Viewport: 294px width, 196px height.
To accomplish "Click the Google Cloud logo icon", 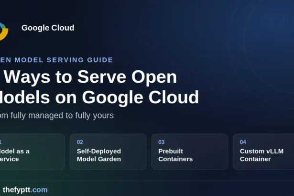I will (x=4, y=31).
